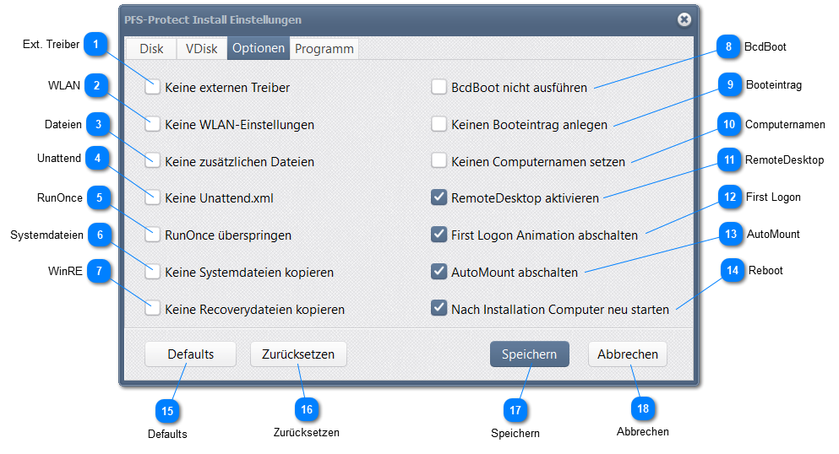Enable Keine Unattend.xml option
Image resolution: width=839 pixels, height=454 pixels.
(153, 198)
